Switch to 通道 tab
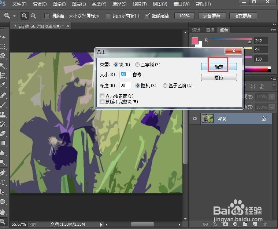The image size is (278, 229). click(x=196, y=30)
